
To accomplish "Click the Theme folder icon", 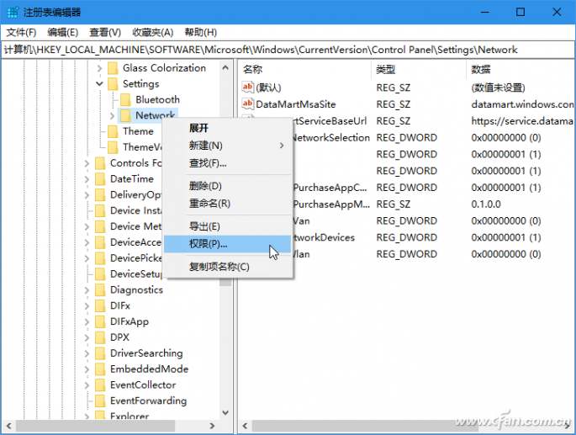I will pos(113,131).
